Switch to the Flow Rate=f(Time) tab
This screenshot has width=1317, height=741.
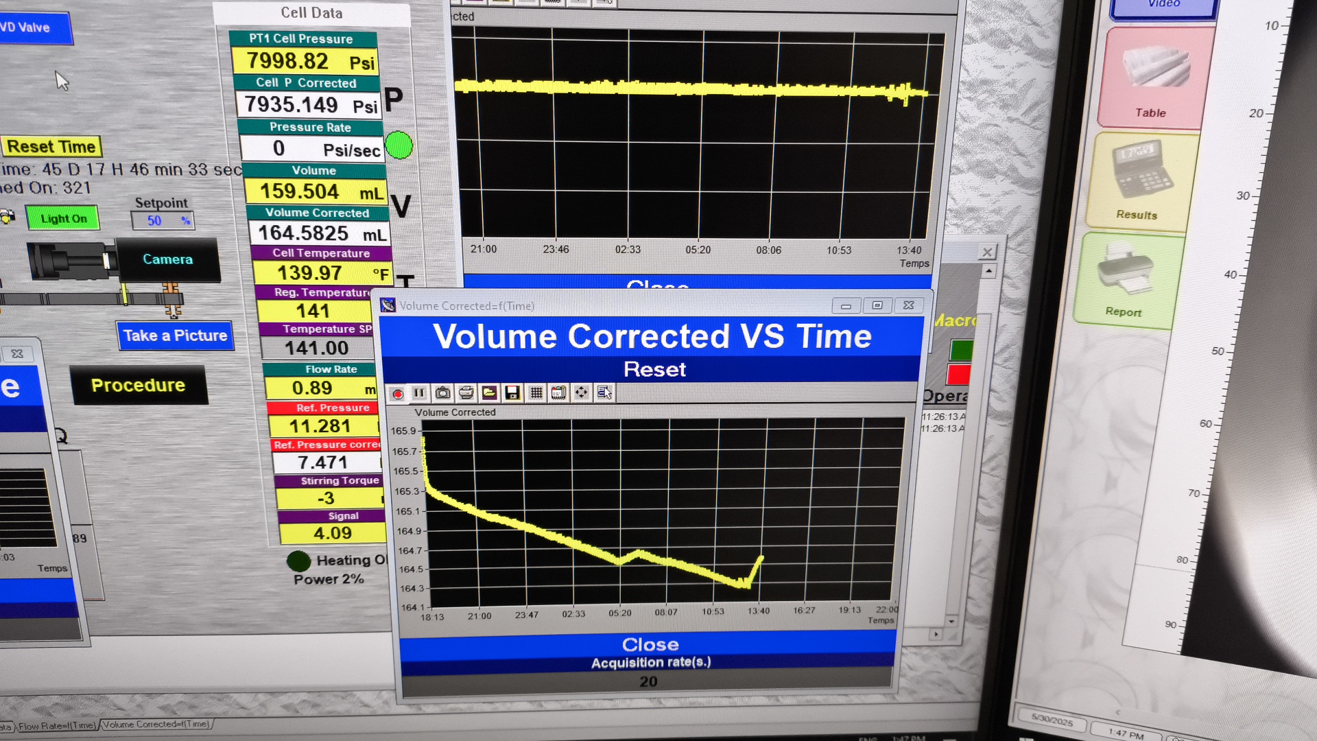(x=56, y=726)
